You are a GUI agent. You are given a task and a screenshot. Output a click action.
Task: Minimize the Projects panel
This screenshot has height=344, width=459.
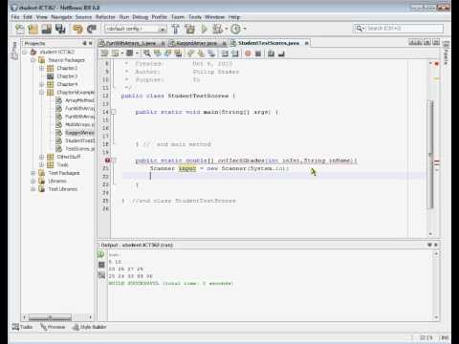point(84,43)
